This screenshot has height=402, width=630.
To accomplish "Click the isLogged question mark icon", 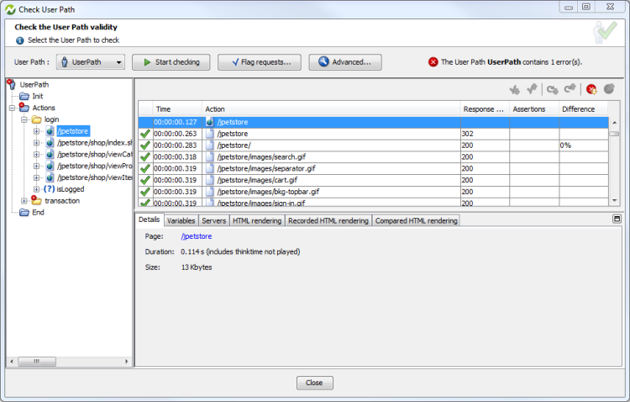I will tap(50, 189).
